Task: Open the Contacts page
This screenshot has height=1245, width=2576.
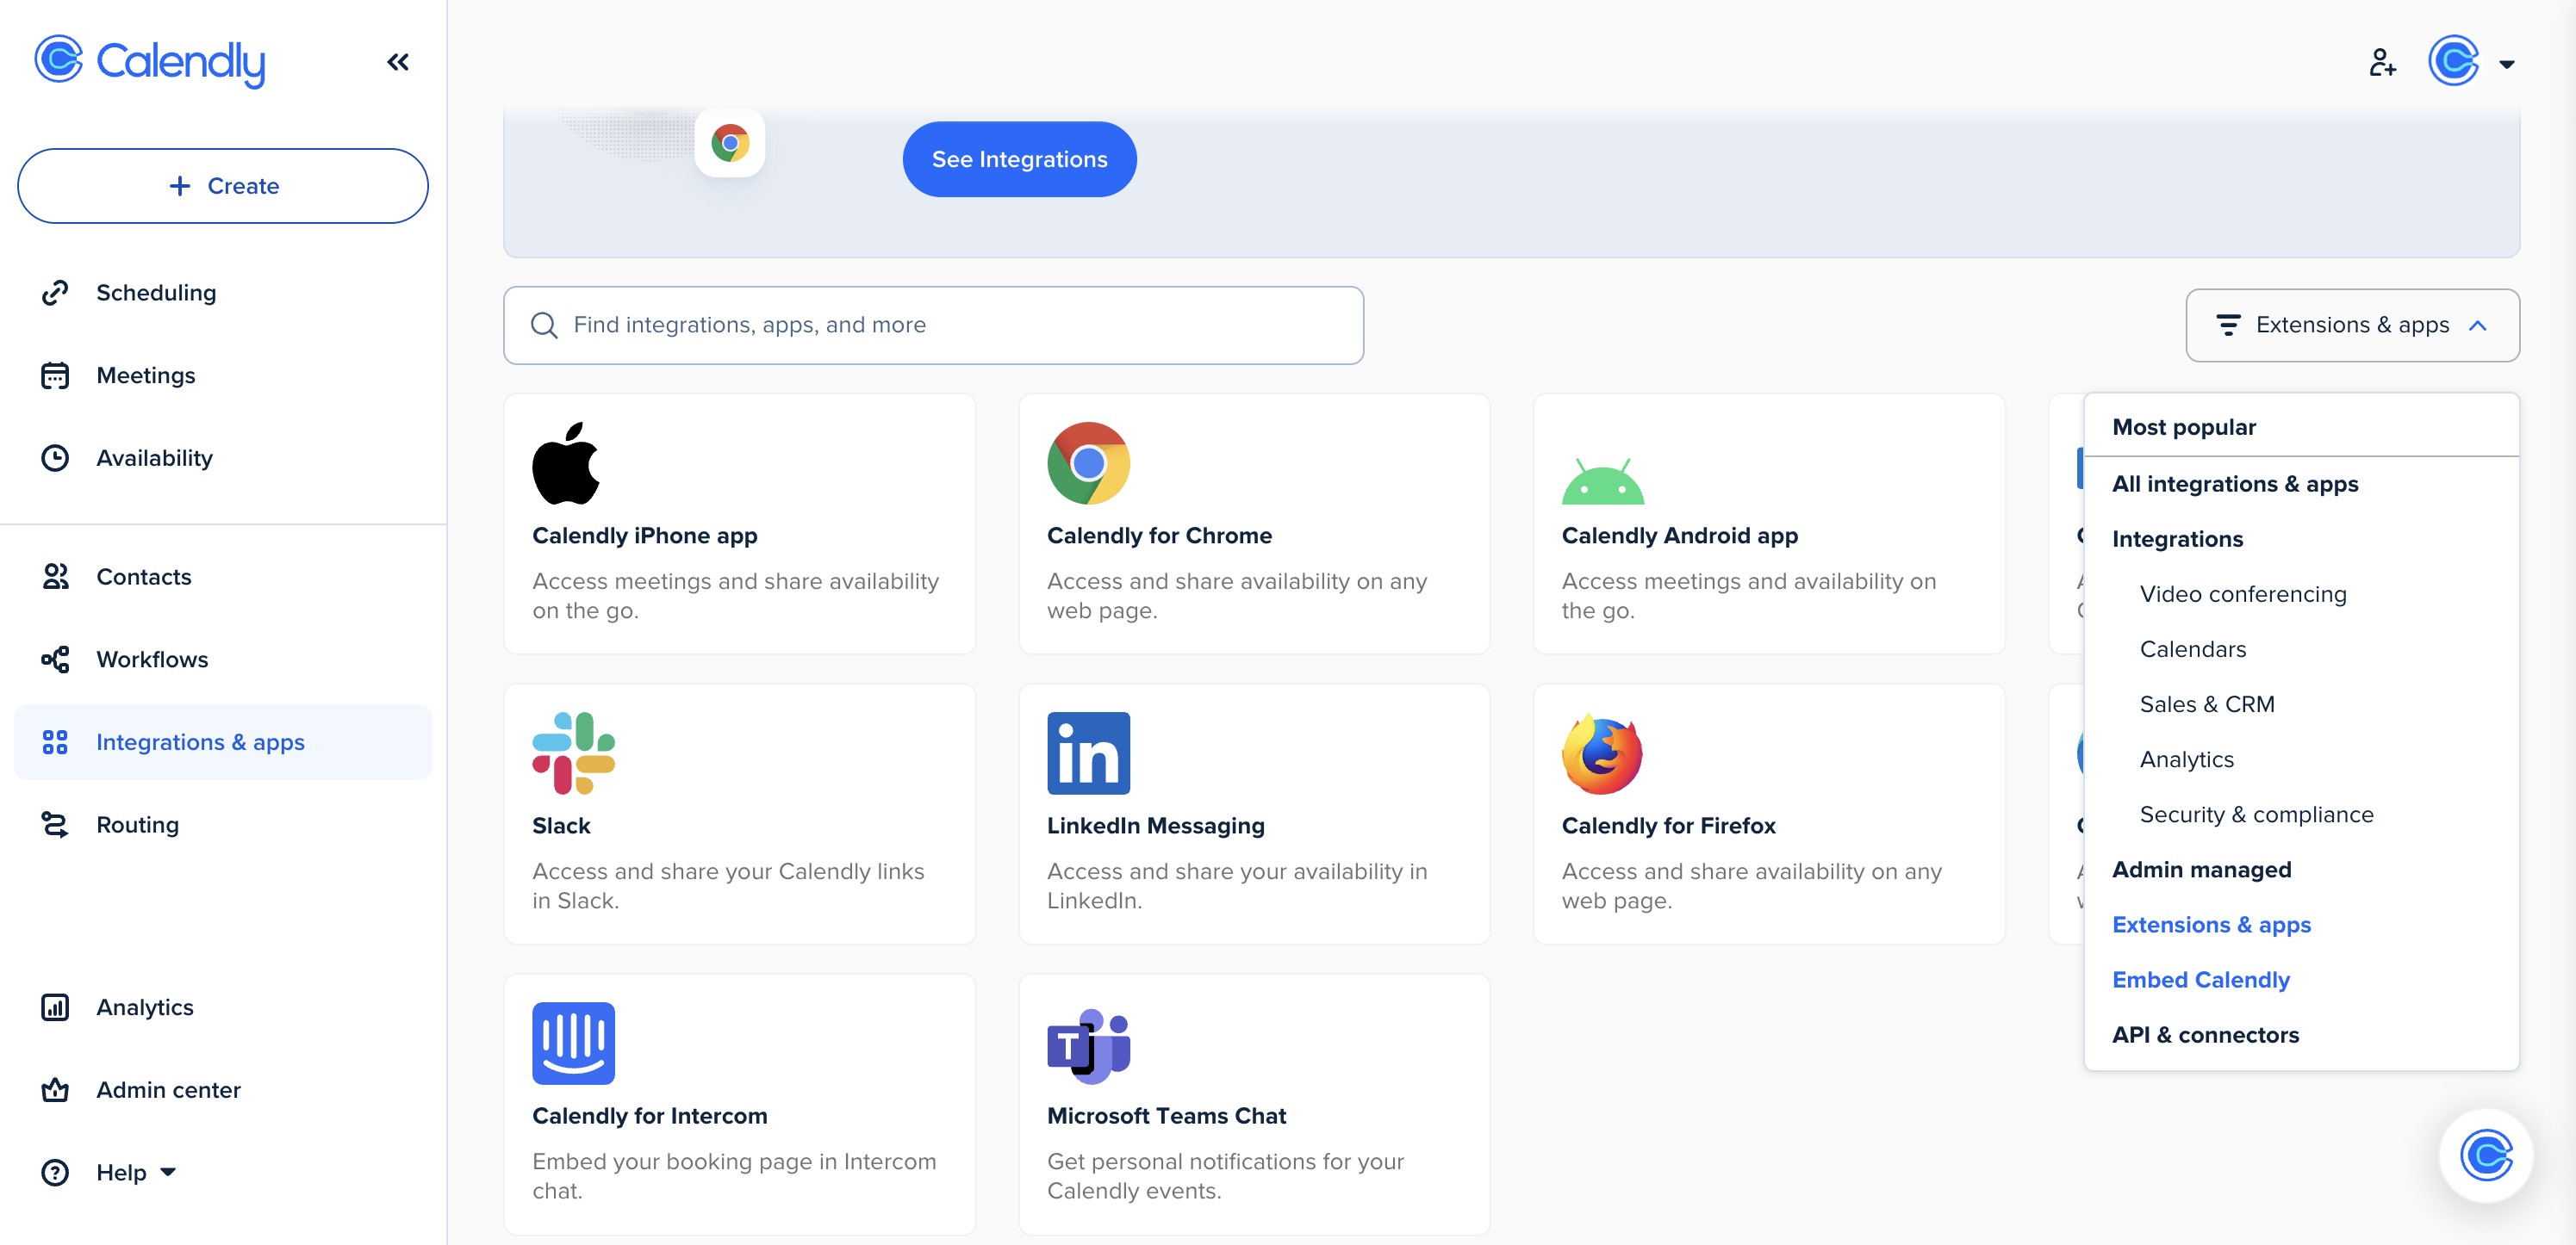Action: tap(143, 577)
